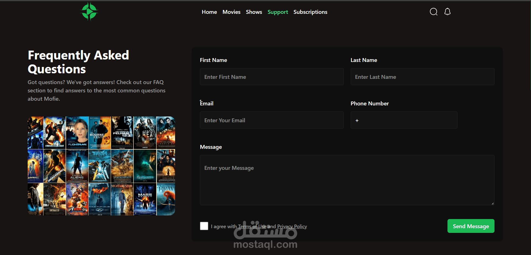Click the Fantastic Four movie poster
The height and width of the screenshot is (255, 531).
pos(54,133)
